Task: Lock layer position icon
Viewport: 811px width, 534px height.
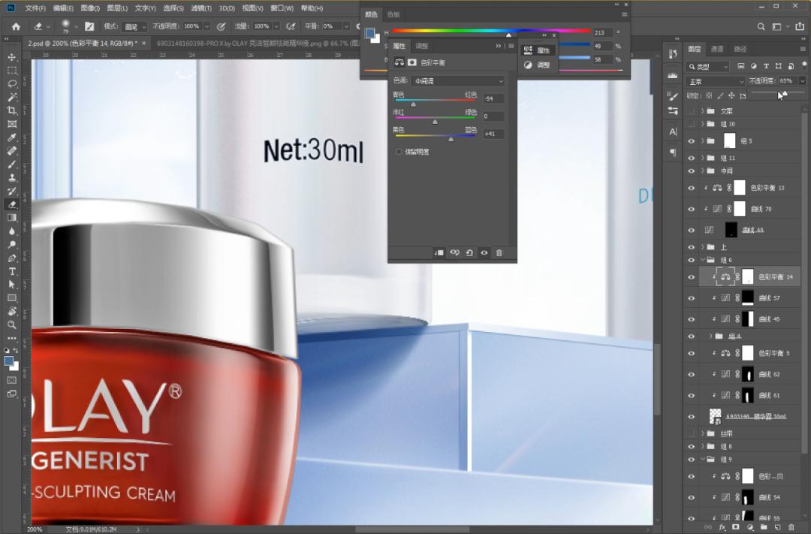Action: click(x=731, y=95)
